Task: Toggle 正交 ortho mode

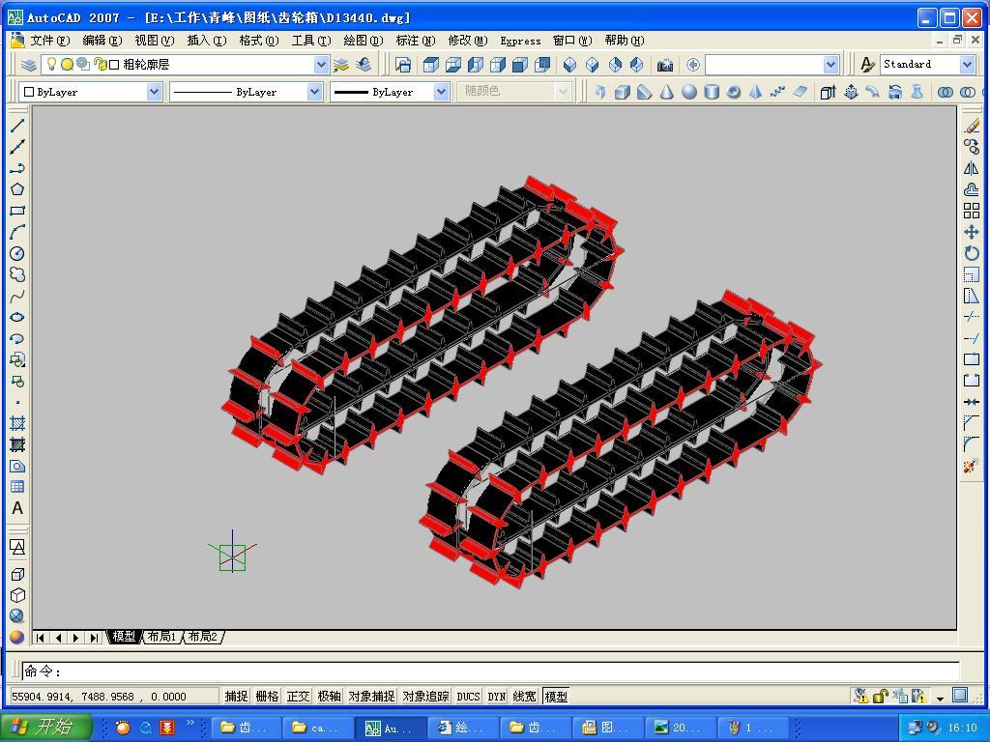Action: [x=298, y=696]
